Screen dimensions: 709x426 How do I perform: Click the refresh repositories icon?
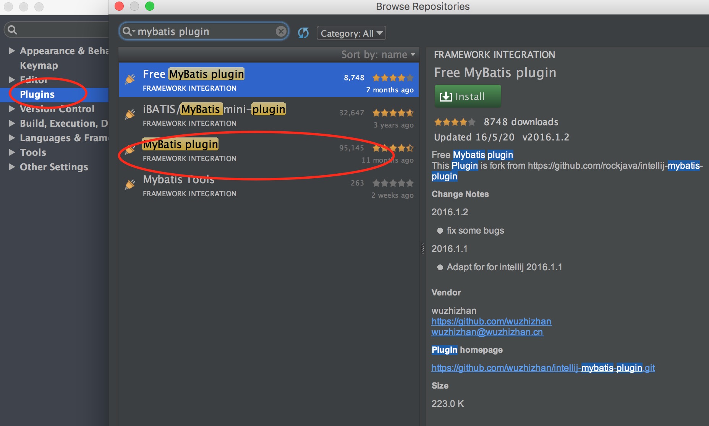(303, 33)
